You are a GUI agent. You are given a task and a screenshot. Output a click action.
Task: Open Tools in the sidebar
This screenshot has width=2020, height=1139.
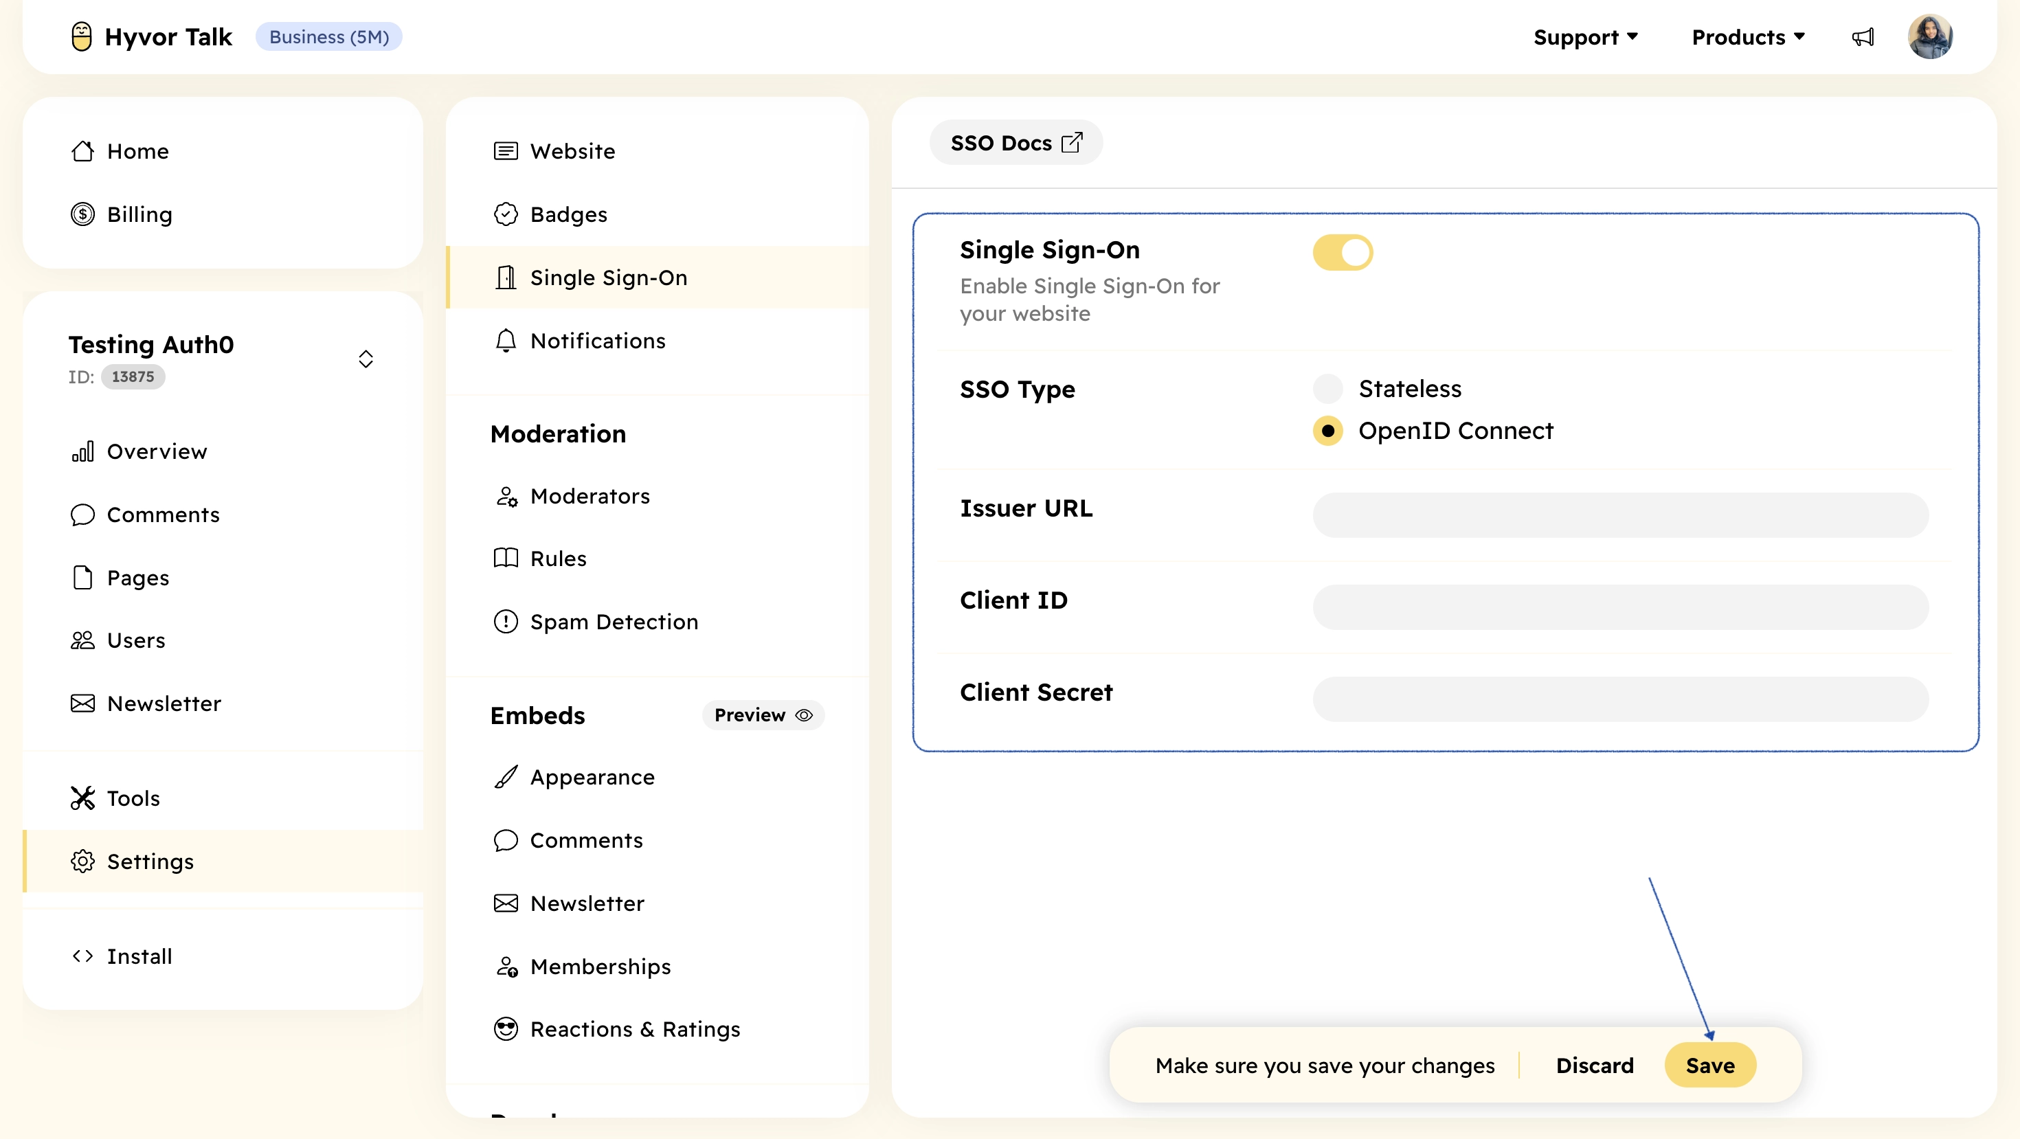click(x=223, y=798)
